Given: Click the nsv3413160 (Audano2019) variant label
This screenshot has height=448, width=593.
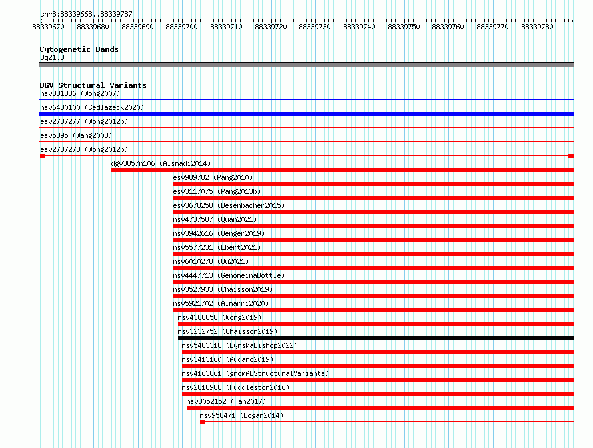Looking at the screenshot, I should pyautogui.click(x=227, y=359).
